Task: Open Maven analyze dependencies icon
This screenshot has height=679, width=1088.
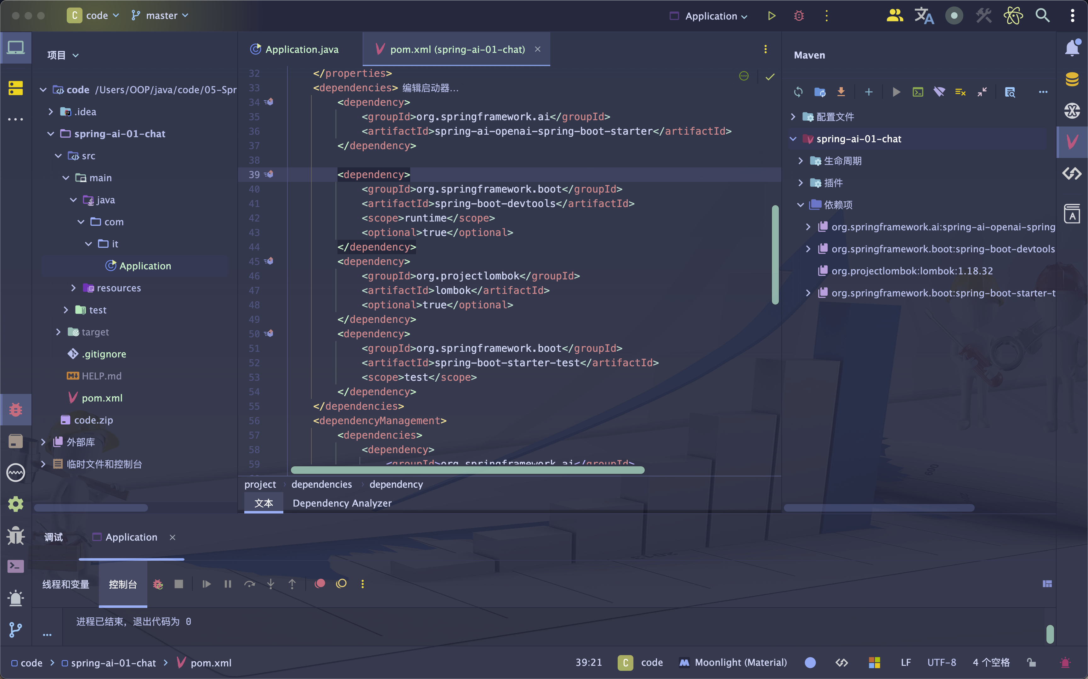Action: tap(1010, 92)
